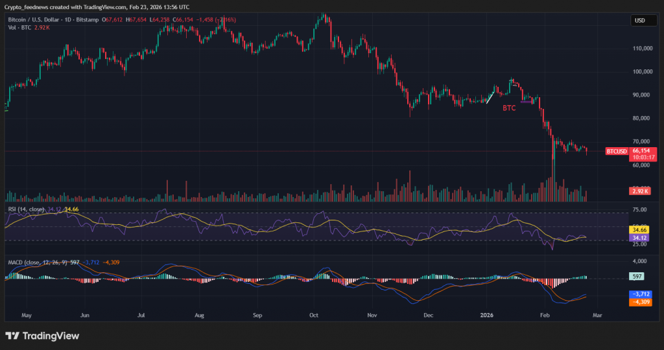Click the 75.00 RSI scale label
Screen dimensions: 664x350
(x=639, y=209)
